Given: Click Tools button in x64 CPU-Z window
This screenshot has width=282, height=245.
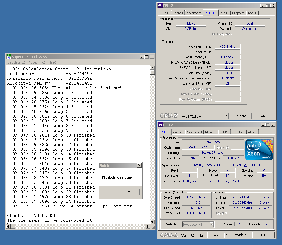Looking at the screenshot, I should pyautogui.click(x=215, y=116).
